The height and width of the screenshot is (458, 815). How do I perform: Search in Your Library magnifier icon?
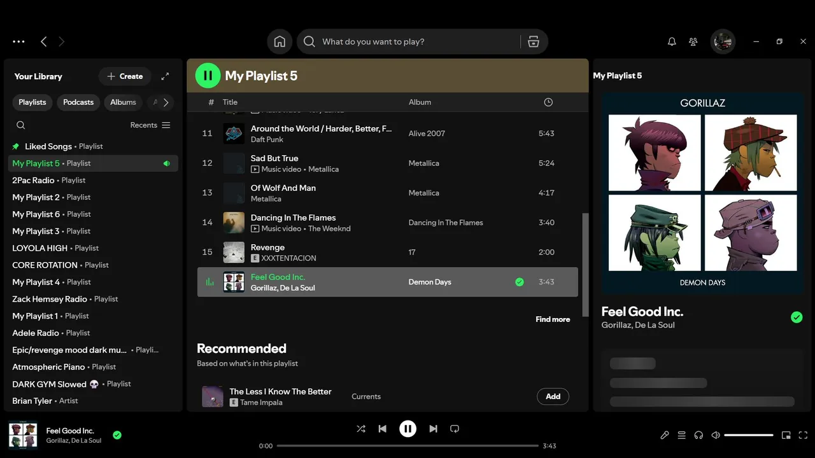(21, 125)
